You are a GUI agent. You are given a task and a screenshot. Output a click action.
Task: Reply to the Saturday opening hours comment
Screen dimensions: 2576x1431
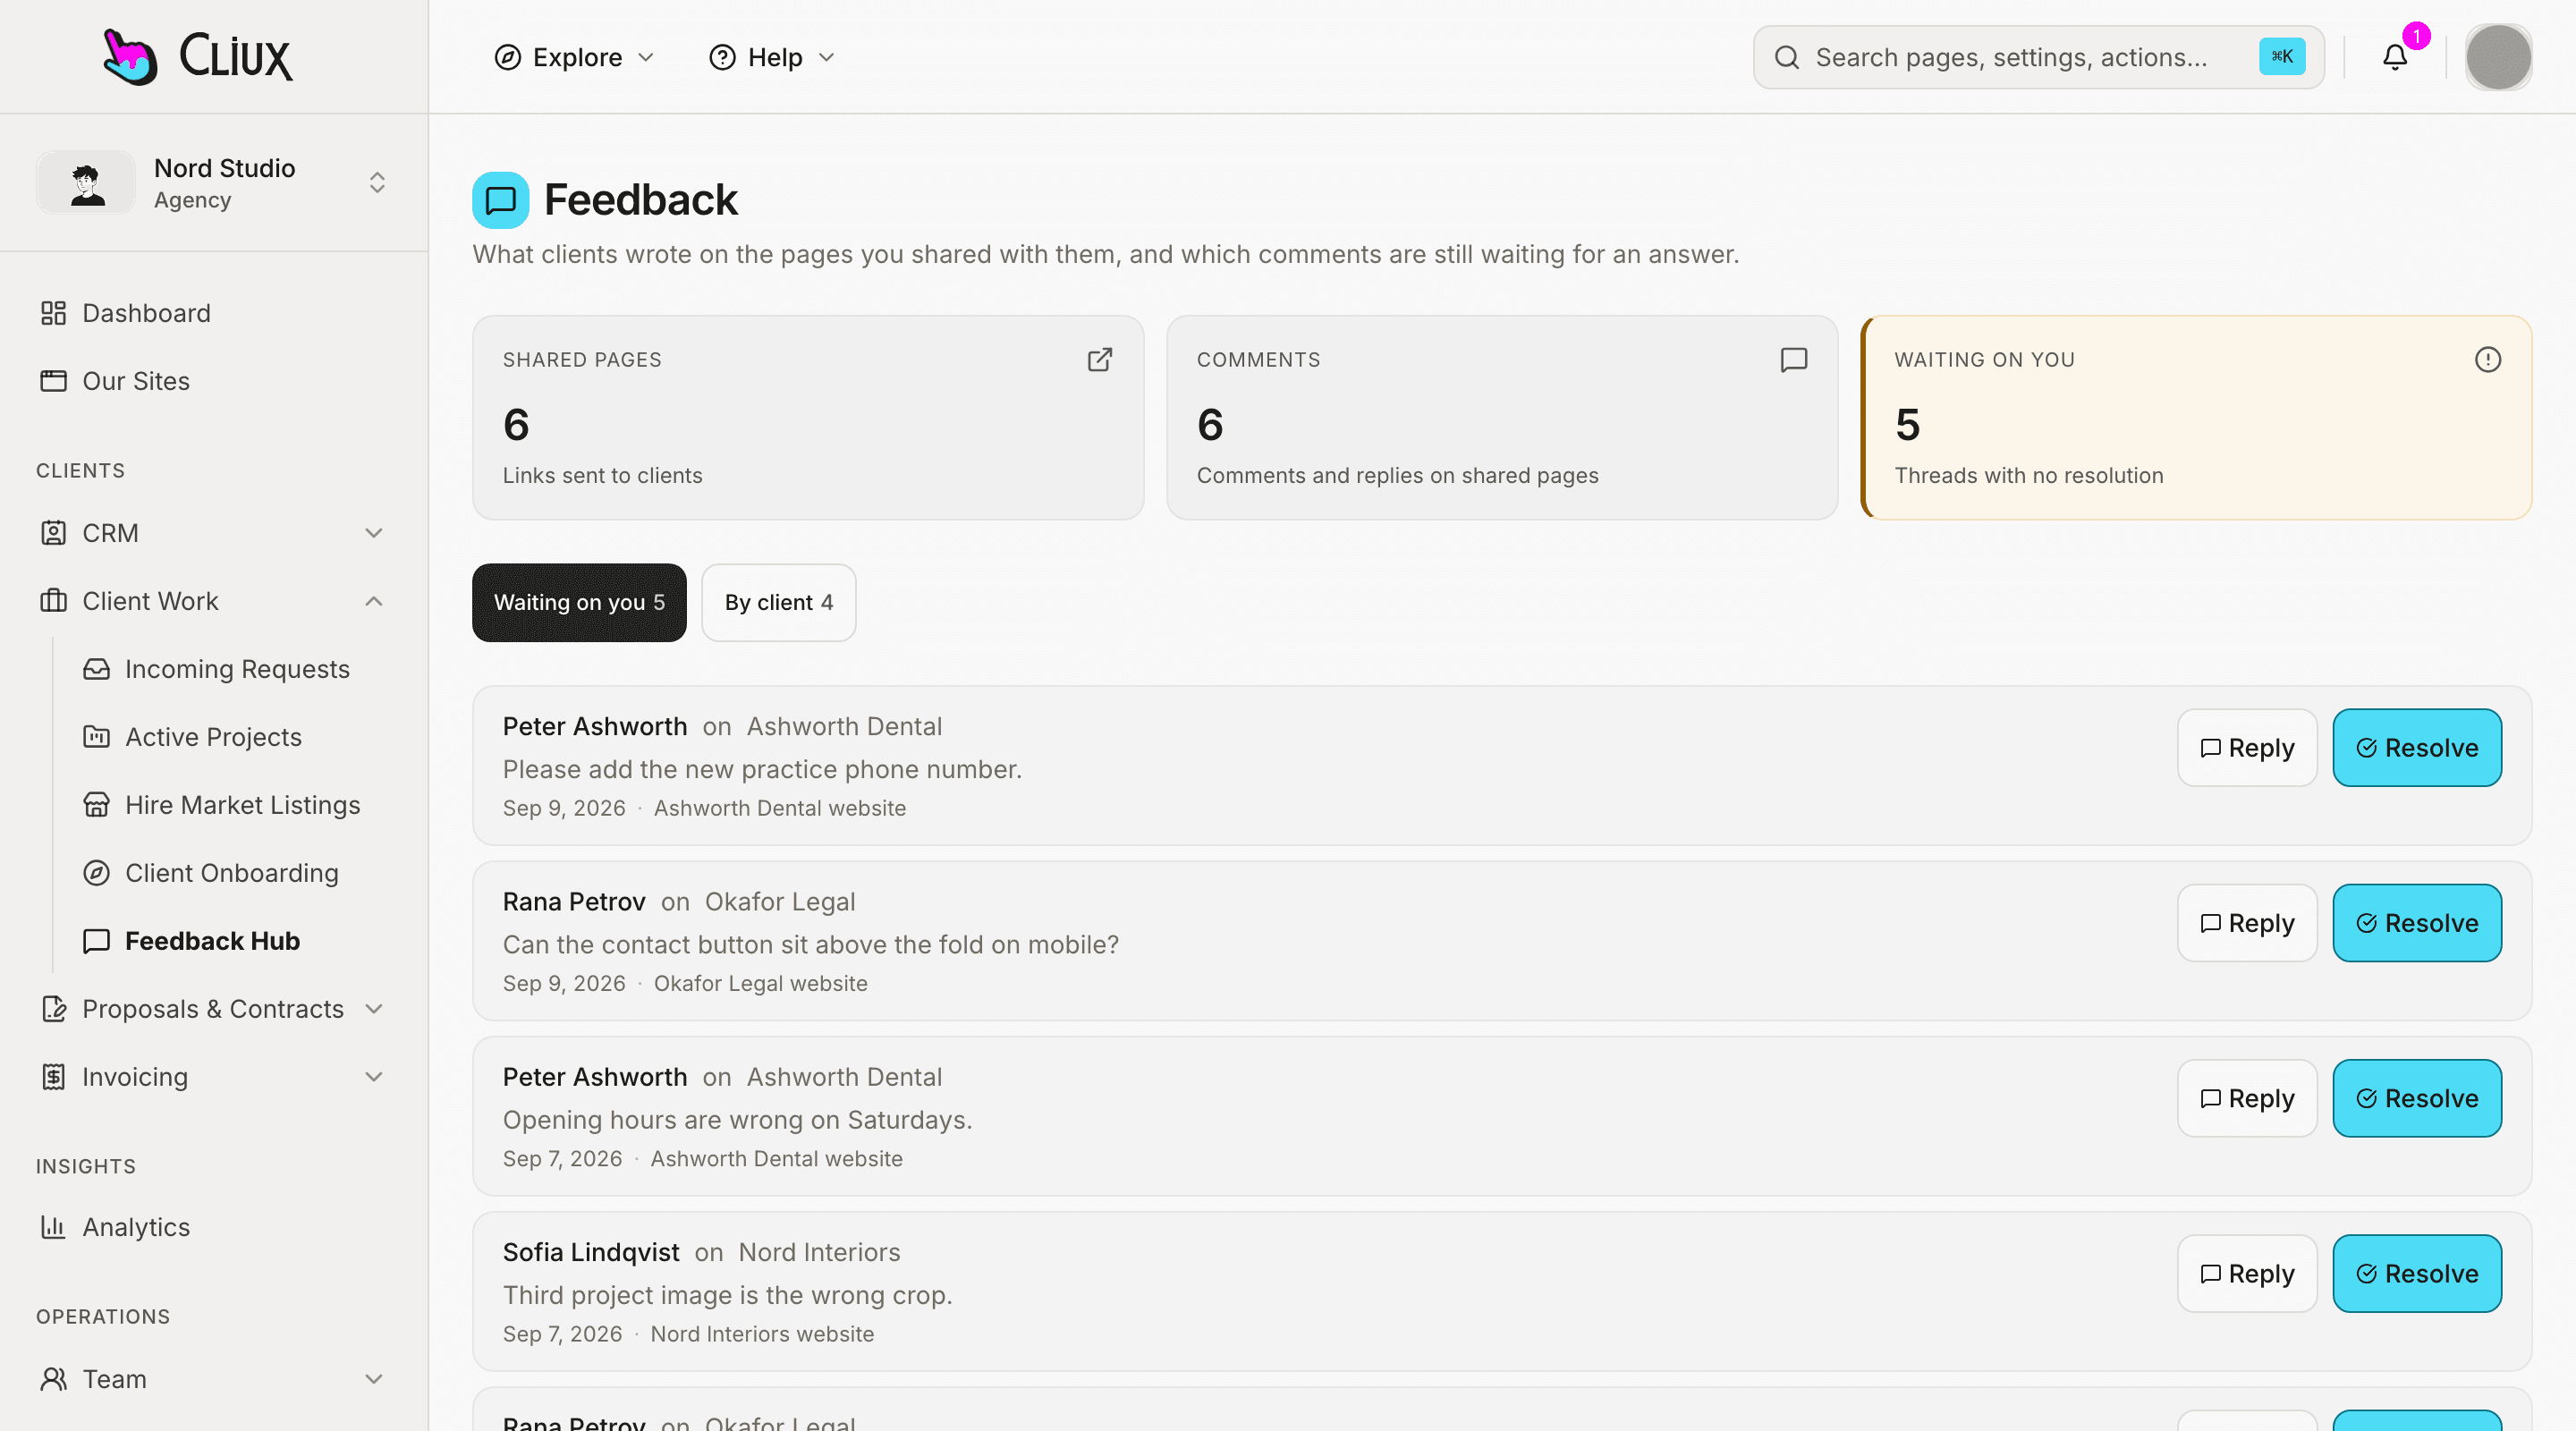[x=2247, y=1098]
